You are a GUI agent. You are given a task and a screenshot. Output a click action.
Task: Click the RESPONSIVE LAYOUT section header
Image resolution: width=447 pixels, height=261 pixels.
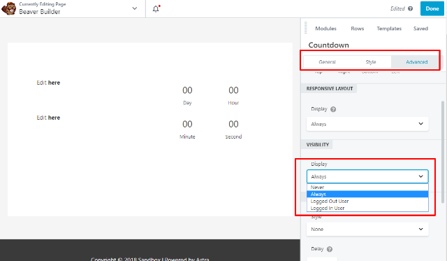pyautogui.click(x=329, y=89)
